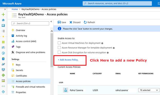Open All services list icon in sidebar
This screenshot has width=160, height=95.
(x=3, y=31)
